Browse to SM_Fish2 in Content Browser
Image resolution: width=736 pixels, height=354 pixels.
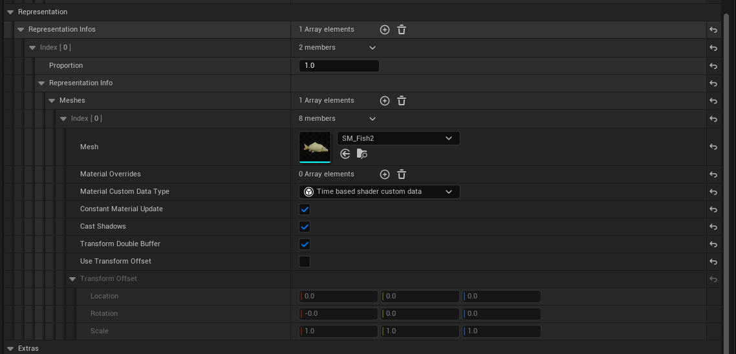[x=362, y=154]
